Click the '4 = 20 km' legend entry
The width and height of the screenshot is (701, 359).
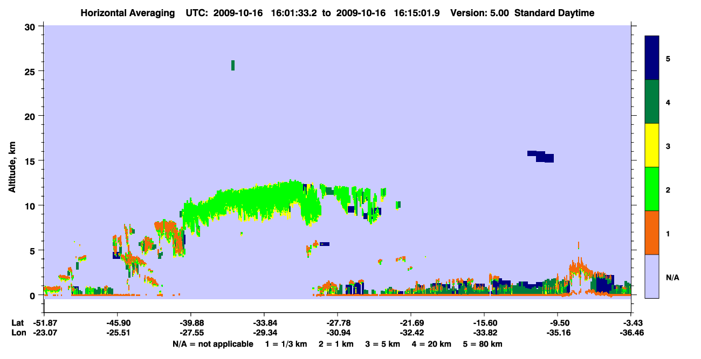[432, 344]
